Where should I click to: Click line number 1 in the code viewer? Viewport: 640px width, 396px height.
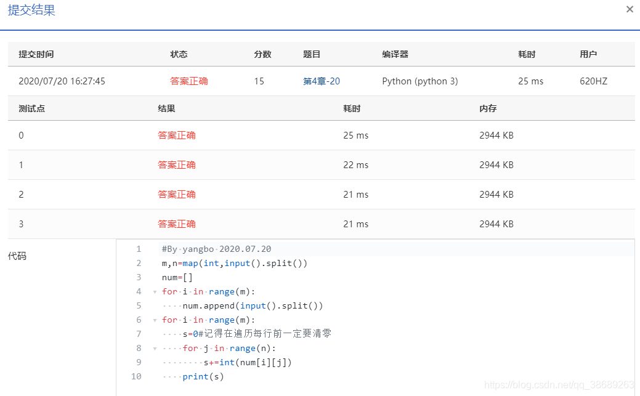pos(138,249)
